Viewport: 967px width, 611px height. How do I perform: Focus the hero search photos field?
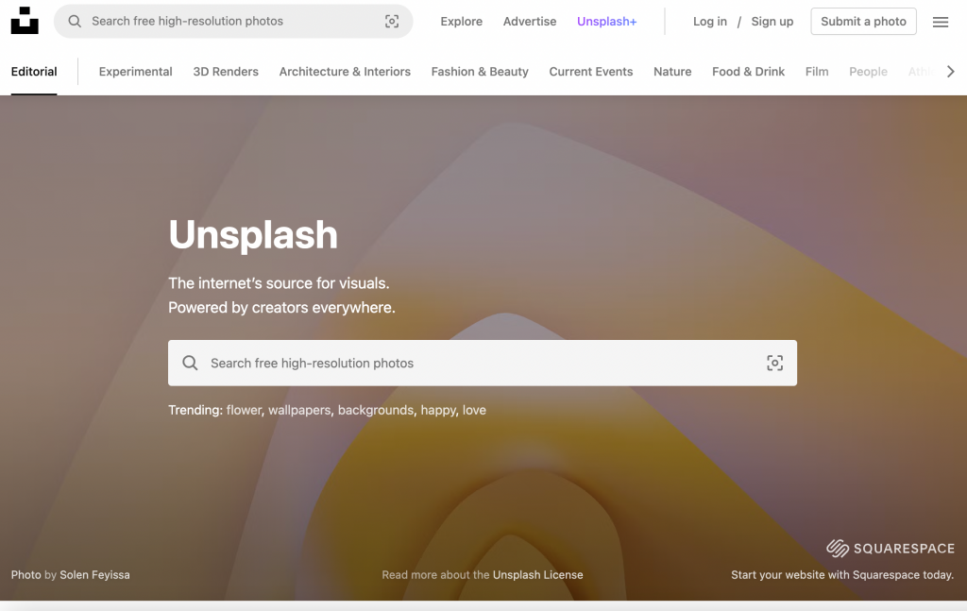coord(483,363)
